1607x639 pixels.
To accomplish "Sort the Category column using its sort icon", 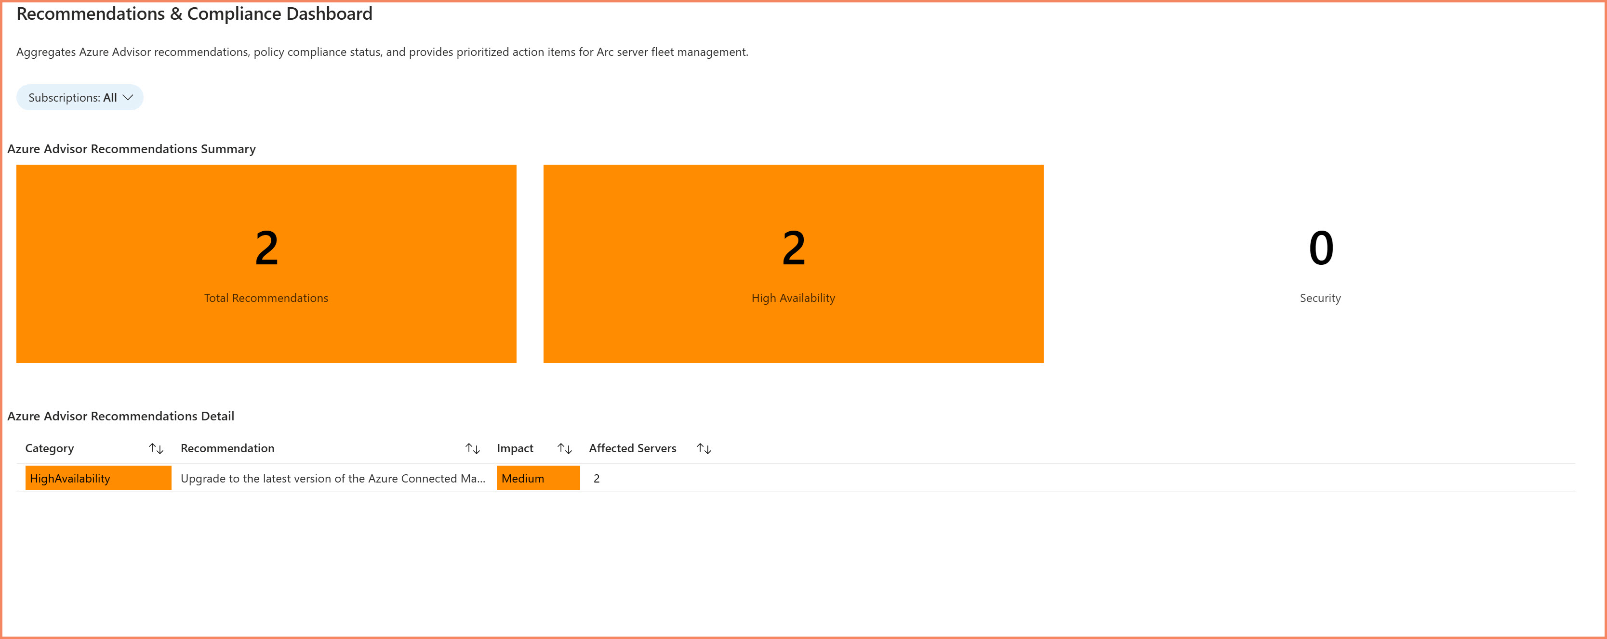I will point(156,448).
